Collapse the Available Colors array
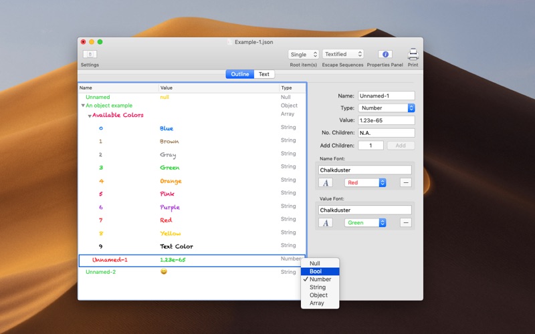The height and width of the screenshot is (334, 535). [90, 116]
